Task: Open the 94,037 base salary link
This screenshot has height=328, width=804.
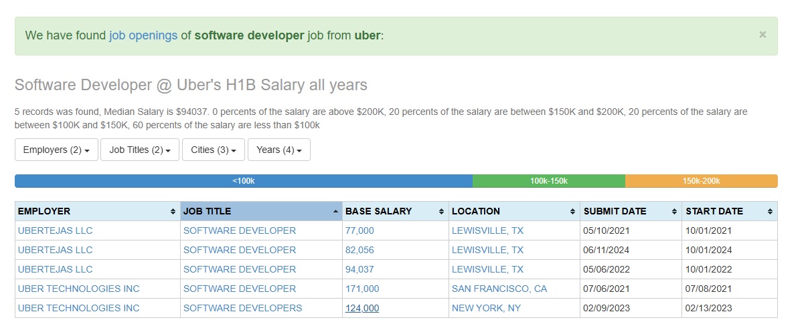Action: click(x=359, y=269)
